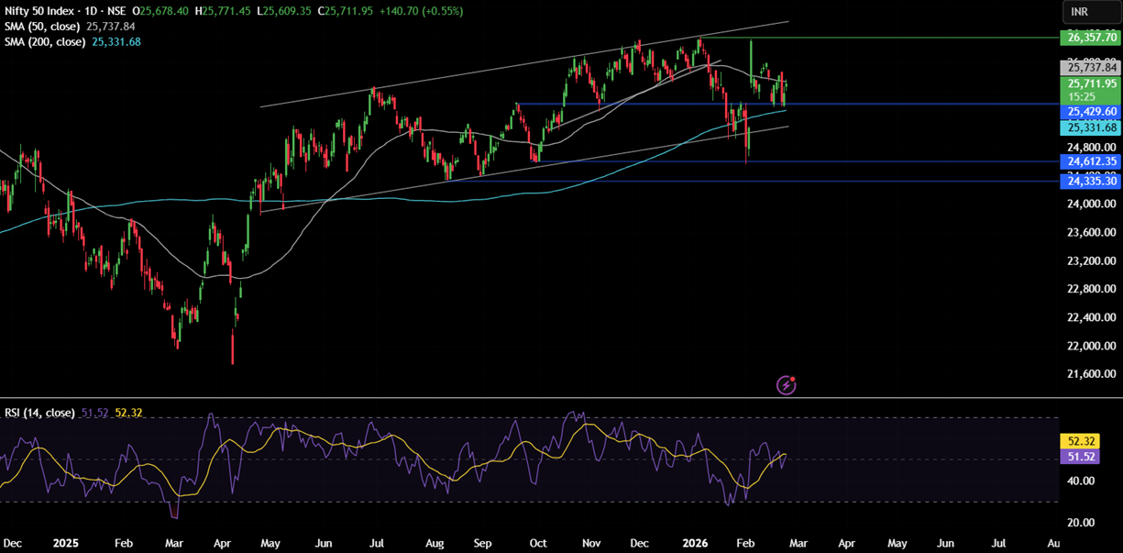Image resolution: width=1123 pixels, height=553 pixels.
Task: Select the RSI (14, close) indicator legend
Action: pyautogui.click(x=39, y=414)
